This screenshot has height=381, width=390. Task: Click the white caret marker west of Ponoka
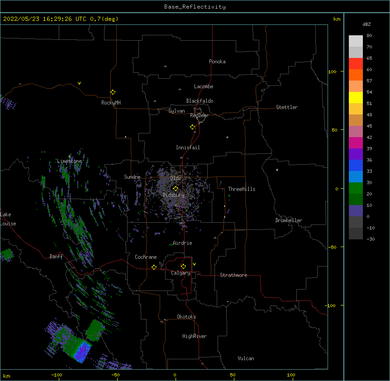166,67
